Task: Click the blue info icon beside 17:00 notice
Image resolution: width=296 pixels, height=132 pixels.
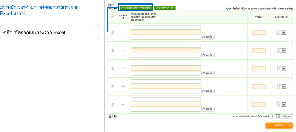Action: pos(227,9)
